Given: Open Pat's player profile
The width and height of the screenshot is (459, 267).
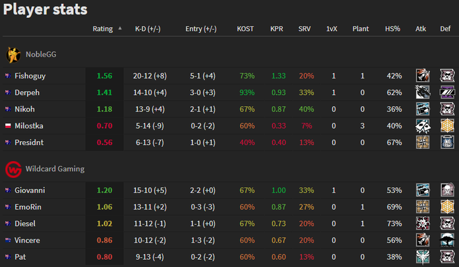Looking at the screenshot, I should click(20, 257).
